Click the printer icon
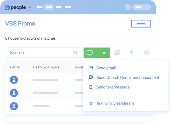This screenshot has width=172, height=124. point(146,53)
